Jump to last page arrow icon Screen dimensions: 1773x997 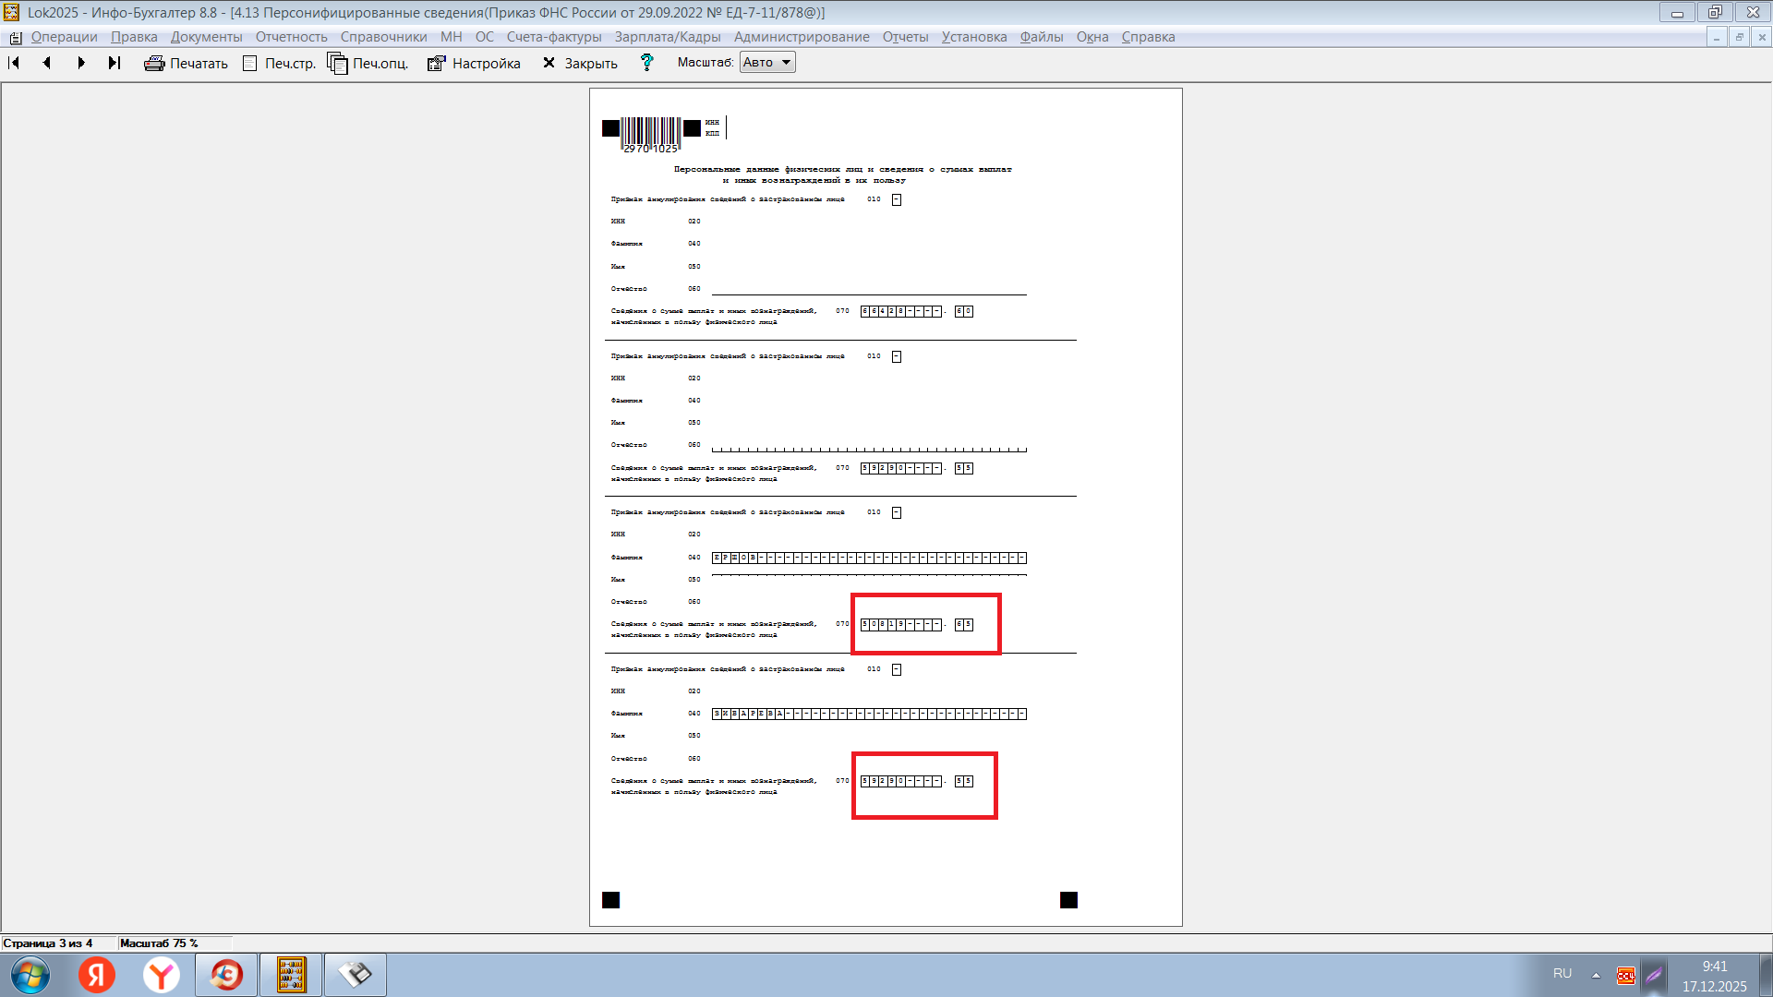point(115,63)
